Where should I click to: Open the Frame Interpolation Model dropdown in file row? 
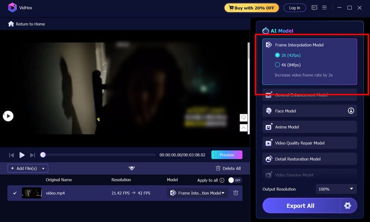[197, 193]
